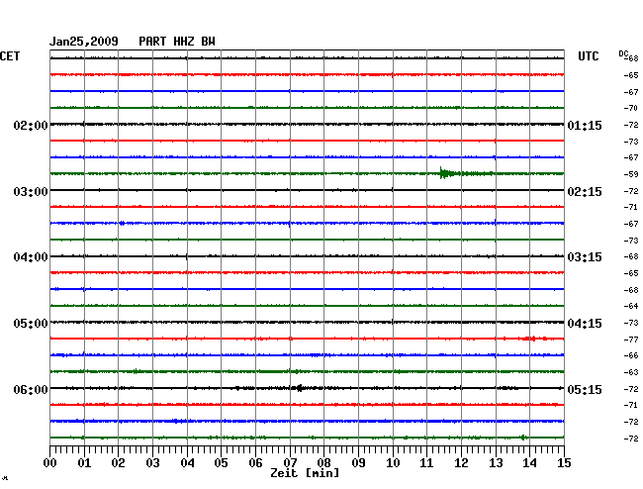This screenshot has height=489, width=643.
Task: Click the 11 minute mark on axis
Action: [x=426, y=462]
